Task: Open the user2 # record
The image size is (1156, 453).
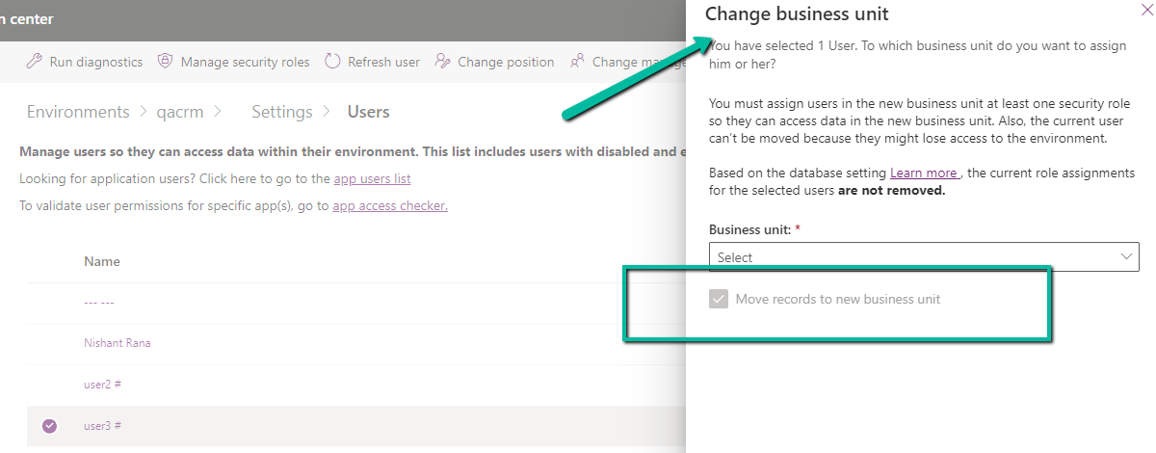Action: [x=102, y=385]
